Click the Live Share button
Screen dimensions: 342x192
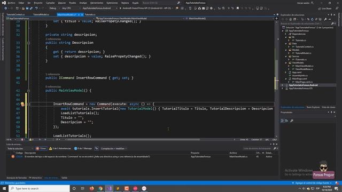324,9
